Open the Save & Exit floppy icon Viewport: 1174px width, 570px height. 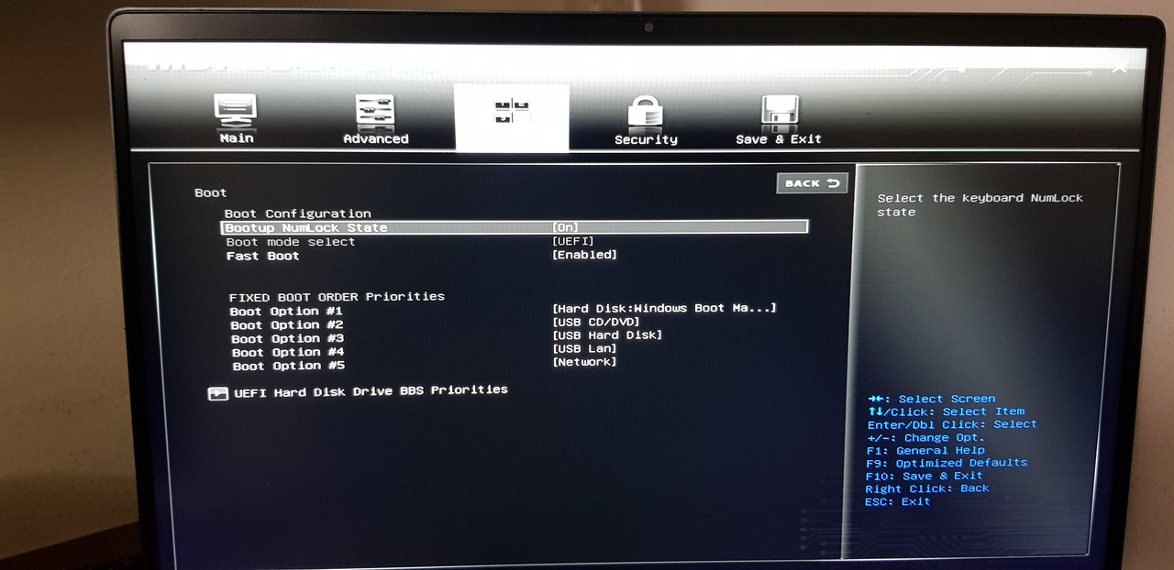[x=780, y=113]
